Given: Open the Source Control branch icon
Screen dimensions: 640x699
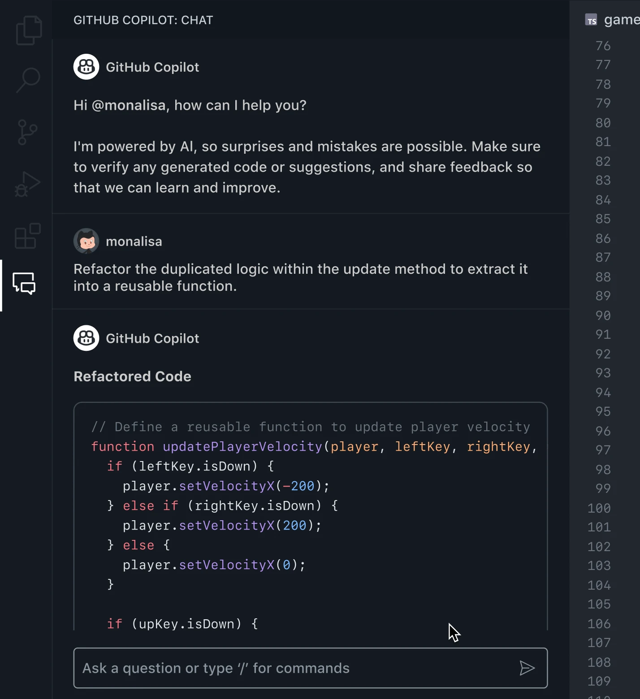Looking at the screenshot, I should click(x=27, y=132).
